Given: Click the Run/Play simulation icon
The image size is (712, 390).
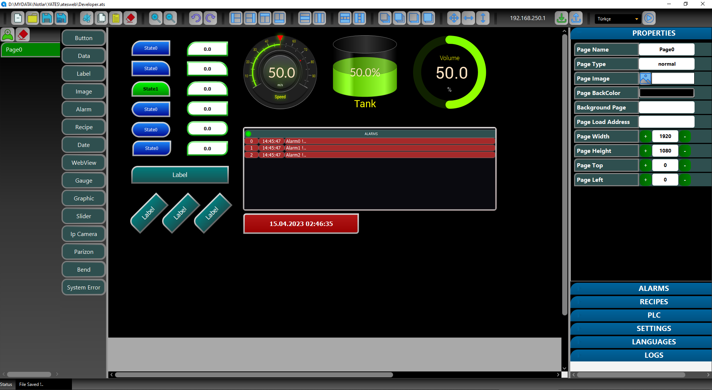Looking at the screenshot, I should [x=649, y=18].
